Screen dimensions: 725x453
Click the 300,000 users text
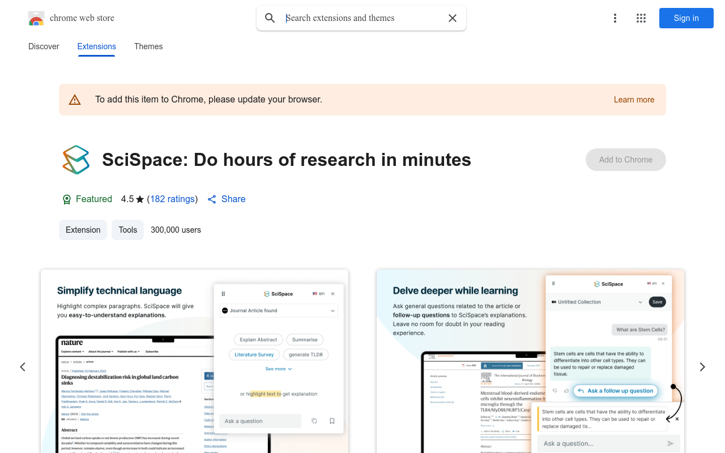(176, 230)
